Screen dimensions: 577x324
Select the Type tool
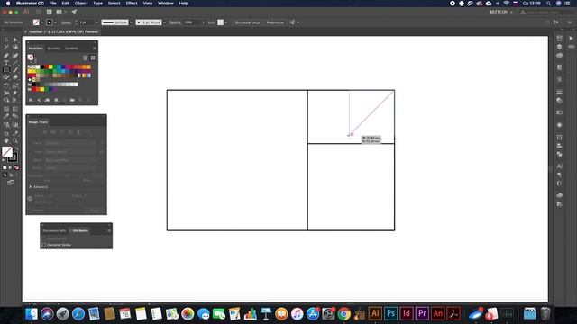(6, 62)
